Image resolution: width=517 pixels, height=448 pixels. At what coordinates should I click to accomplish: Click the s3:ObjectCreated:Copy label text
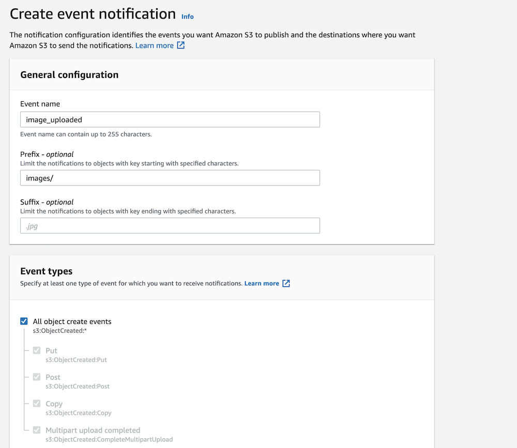point(78,413)
